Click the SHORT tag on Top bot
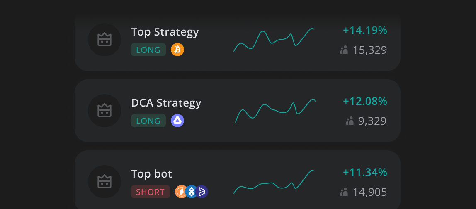The image size is (476, 209). click(151, 192)
